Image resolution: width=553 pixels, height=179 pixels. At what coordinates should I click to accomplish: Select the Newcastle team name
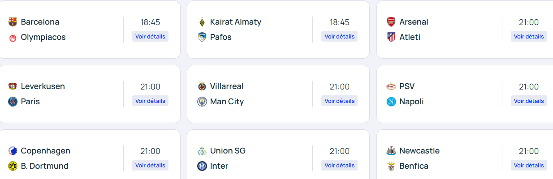(x=419, y=151)
